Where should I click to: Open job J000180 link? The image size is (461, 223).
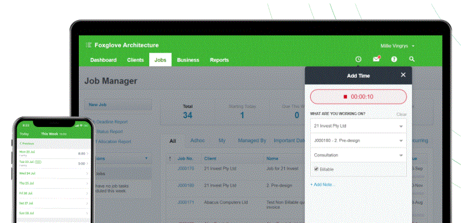[186, 185]
